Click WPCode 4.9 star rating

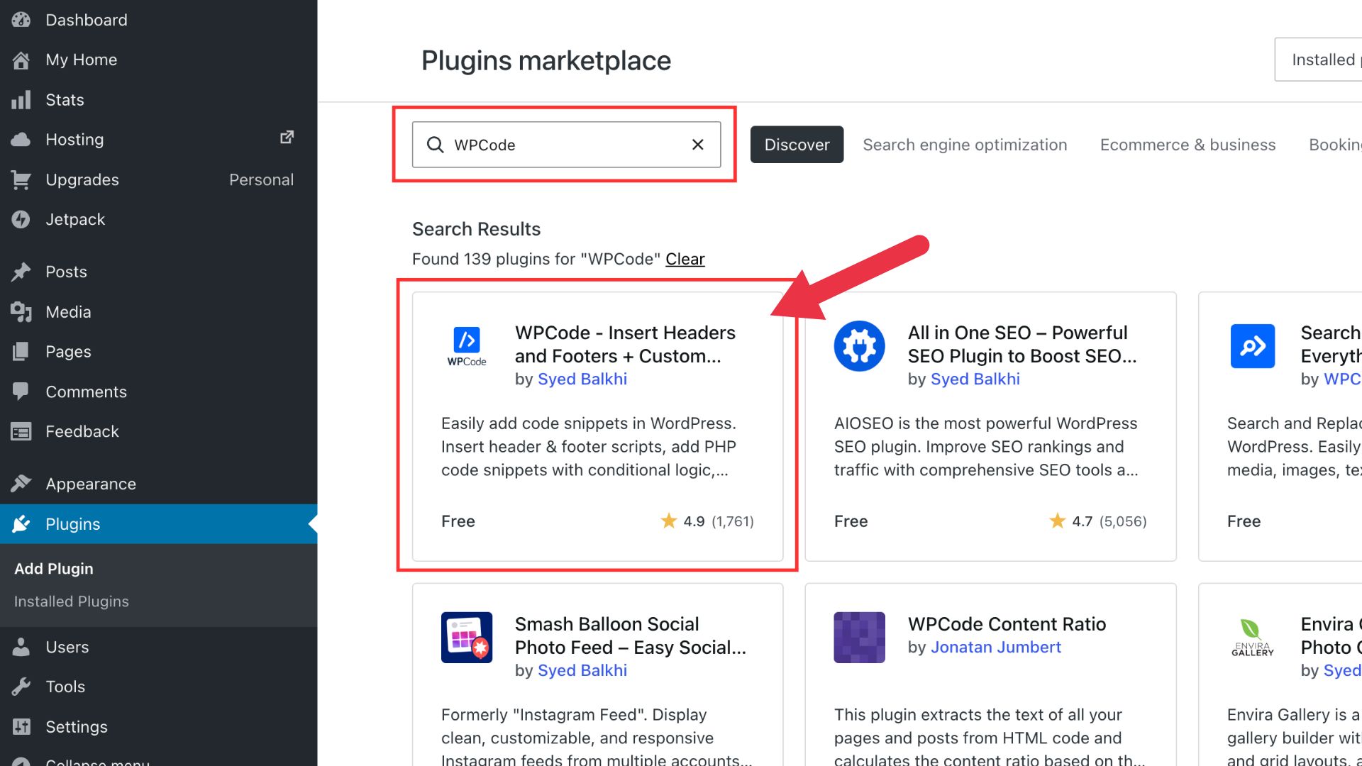tap(707, 521)
